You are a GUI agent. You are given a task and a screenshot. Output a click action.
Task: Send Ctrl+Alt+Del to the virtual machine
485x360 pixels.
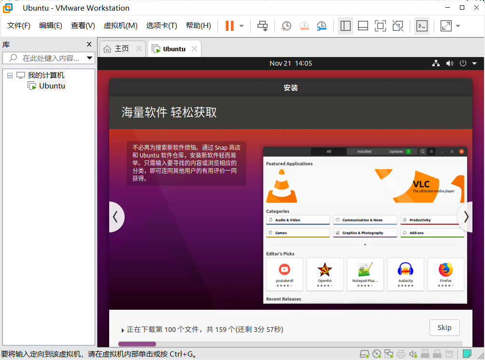[262, 26]
